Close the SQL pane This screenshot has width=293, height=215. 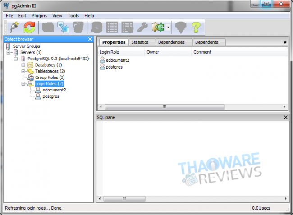[286, 117]
